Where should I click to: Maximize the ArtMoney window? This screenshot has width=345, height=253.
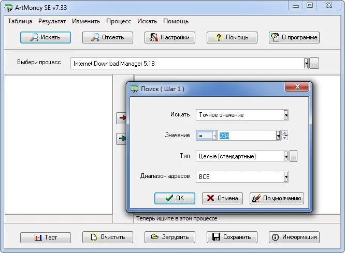tap(310, 6)
